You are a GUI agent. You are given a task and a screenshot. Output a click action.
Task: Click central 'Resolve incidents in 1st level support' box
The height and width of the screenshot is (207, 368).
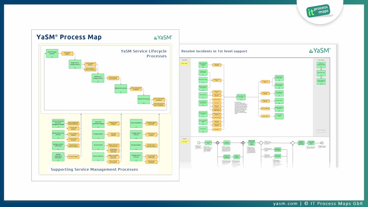[x=241, y=97]
